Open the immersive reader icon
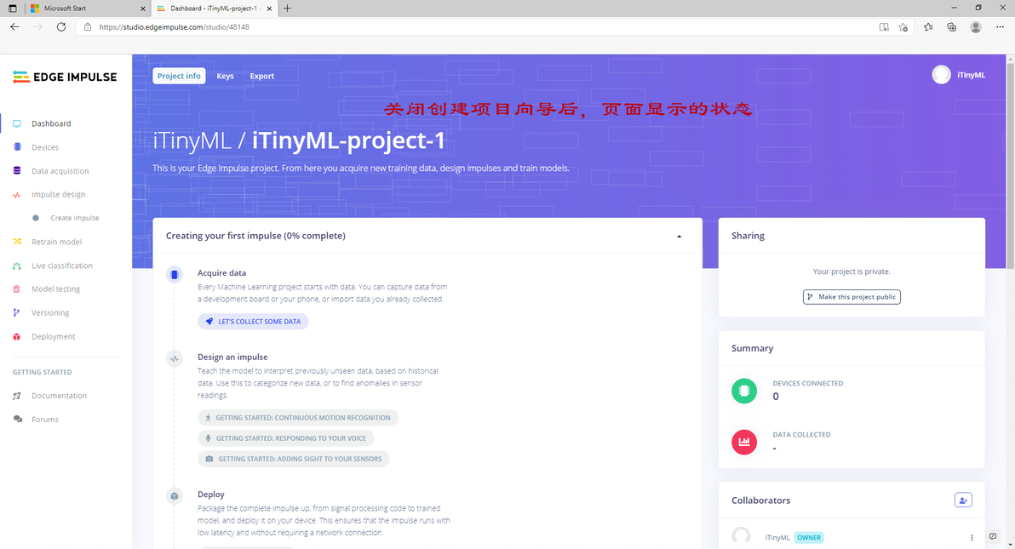1015x549 pixels. coord(884,27)
